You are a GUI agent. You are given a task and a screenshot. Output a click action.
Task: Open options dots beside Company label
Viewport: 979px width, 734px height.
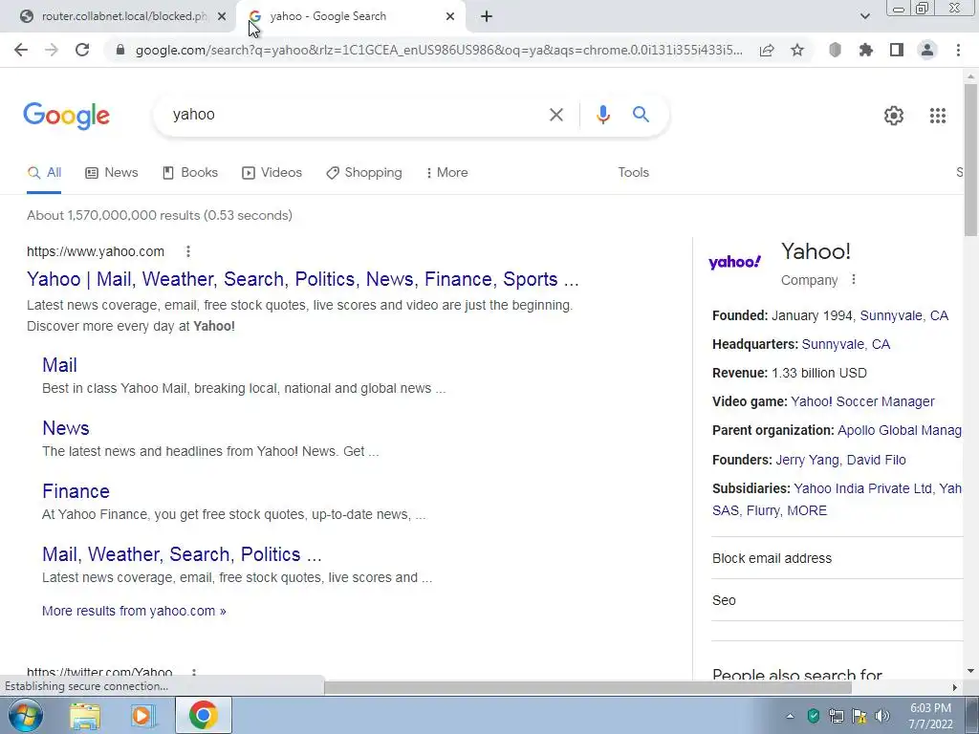click(854, 280)
